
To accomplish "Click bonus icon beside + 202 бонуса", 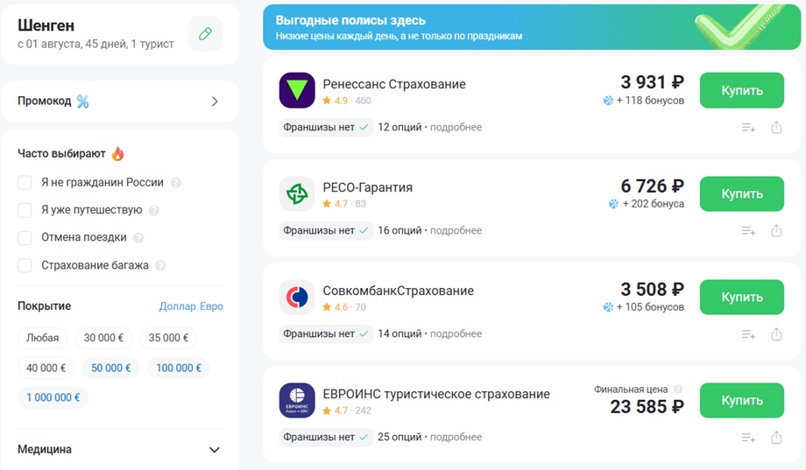I will coord(613,204).
